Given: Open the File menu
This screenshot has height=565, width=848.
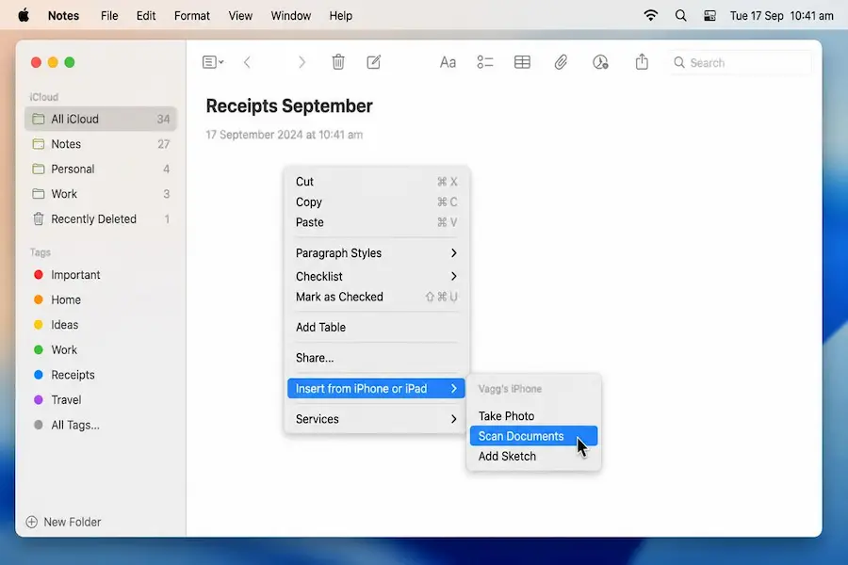Looking at the screenshot, I should click(x=109, y=16).
